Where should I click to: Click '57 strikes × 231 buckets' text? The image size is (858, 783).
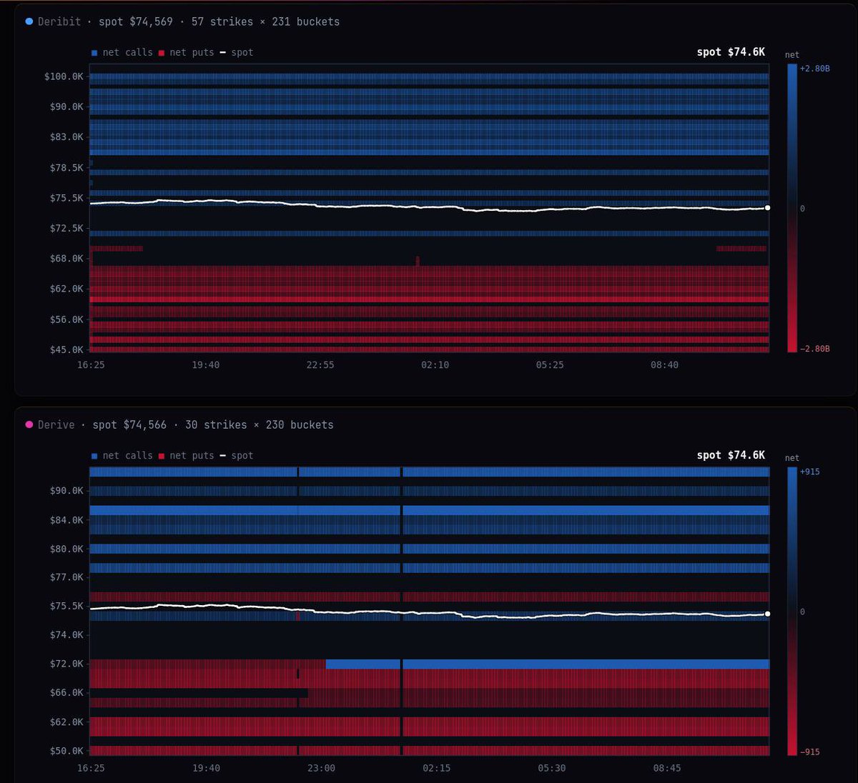point(265,21)
